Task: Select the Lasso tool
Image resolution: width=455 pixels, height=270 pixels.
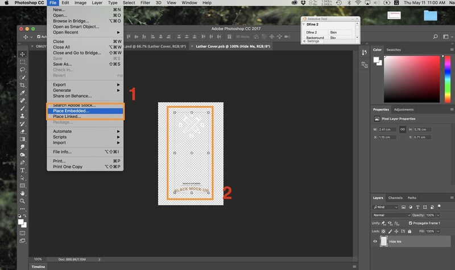Action: coord(22,70)
